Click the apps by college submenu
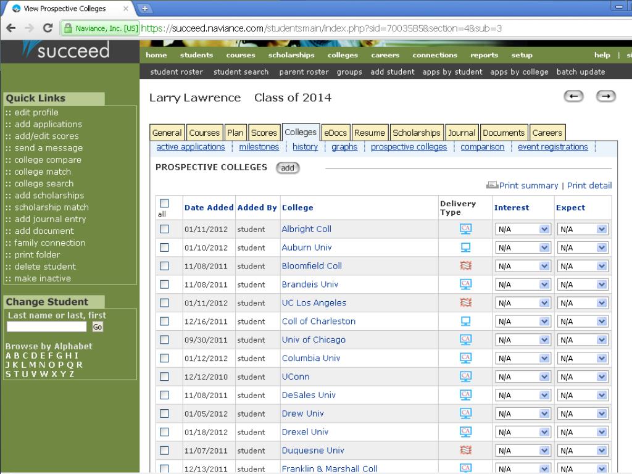Screen dimensions: 632x474 pos(519,72)
